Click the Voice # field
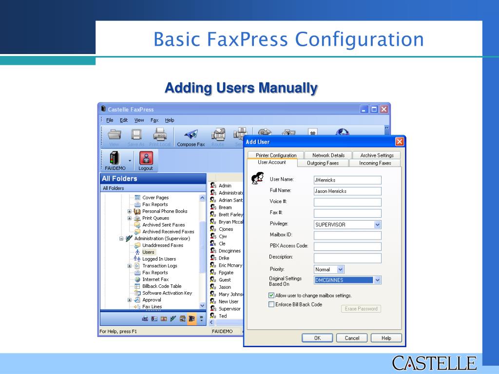 point(347,202)
